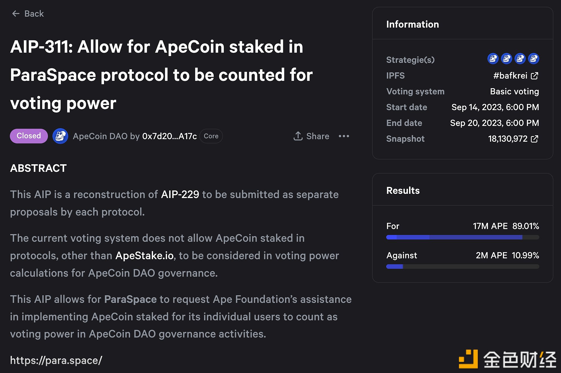Click the Back arrow icon
This screenshot has width=561, height=373.
point(16,14)
